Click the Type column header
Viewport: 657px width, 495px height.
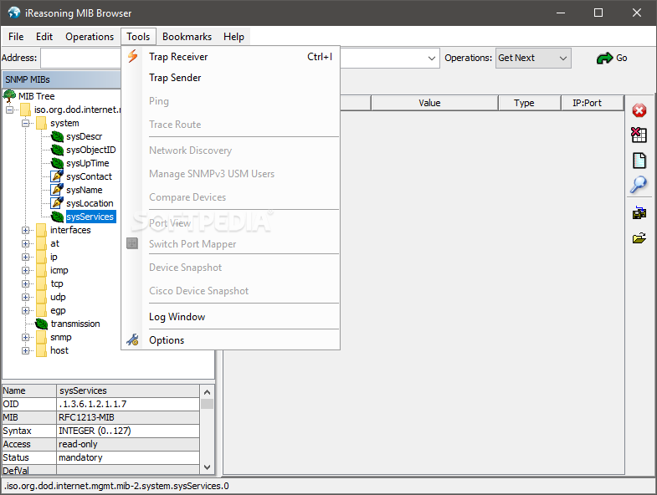click(x=530, y=103)
